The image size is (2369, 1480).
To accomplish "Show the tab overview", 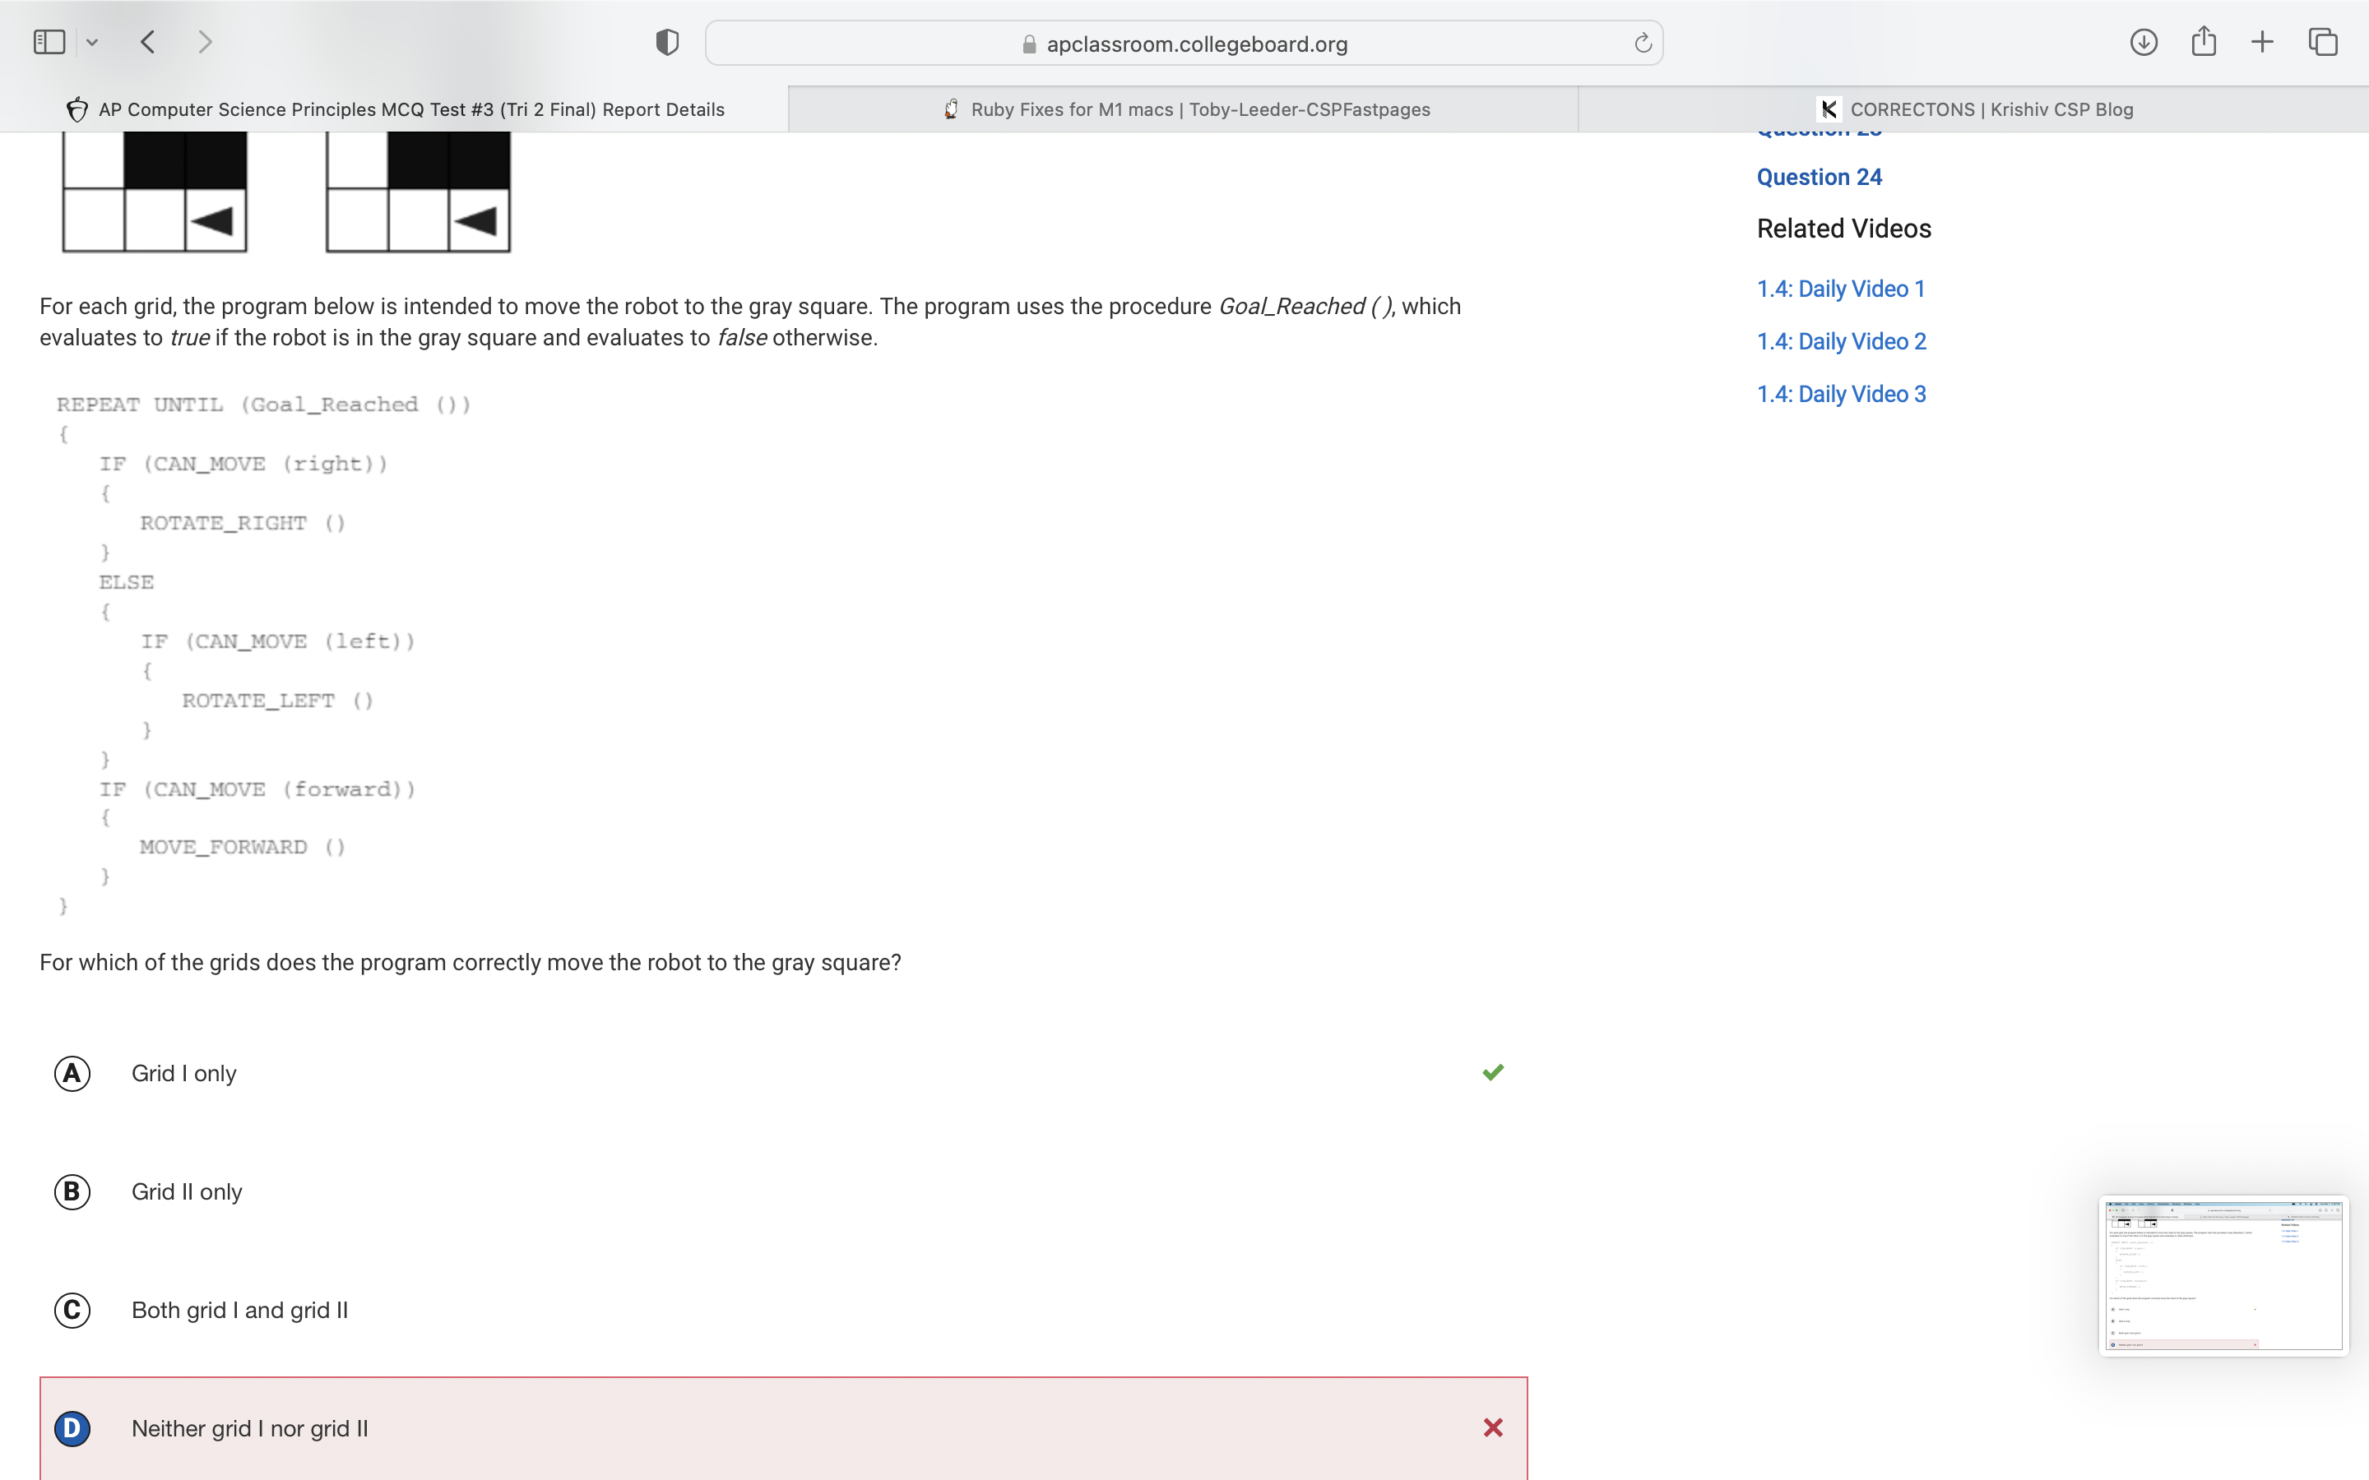I will point(2323,42).
